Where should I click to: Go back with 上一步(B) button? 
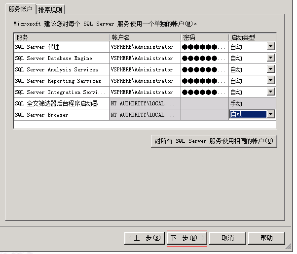(x=145, y=238)
